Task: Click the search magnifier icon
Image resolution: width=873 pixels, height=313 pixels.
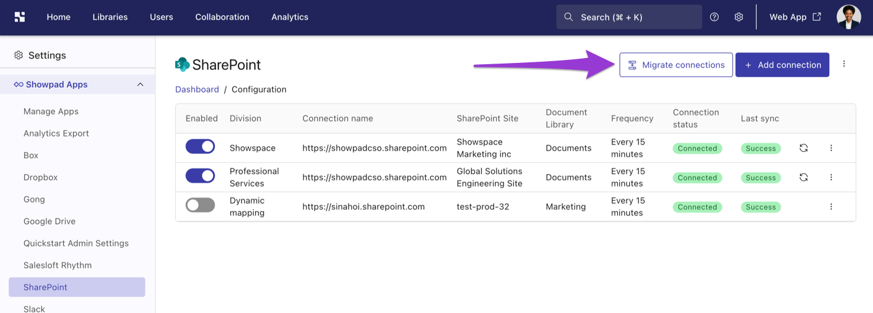Action: [569, 17]
